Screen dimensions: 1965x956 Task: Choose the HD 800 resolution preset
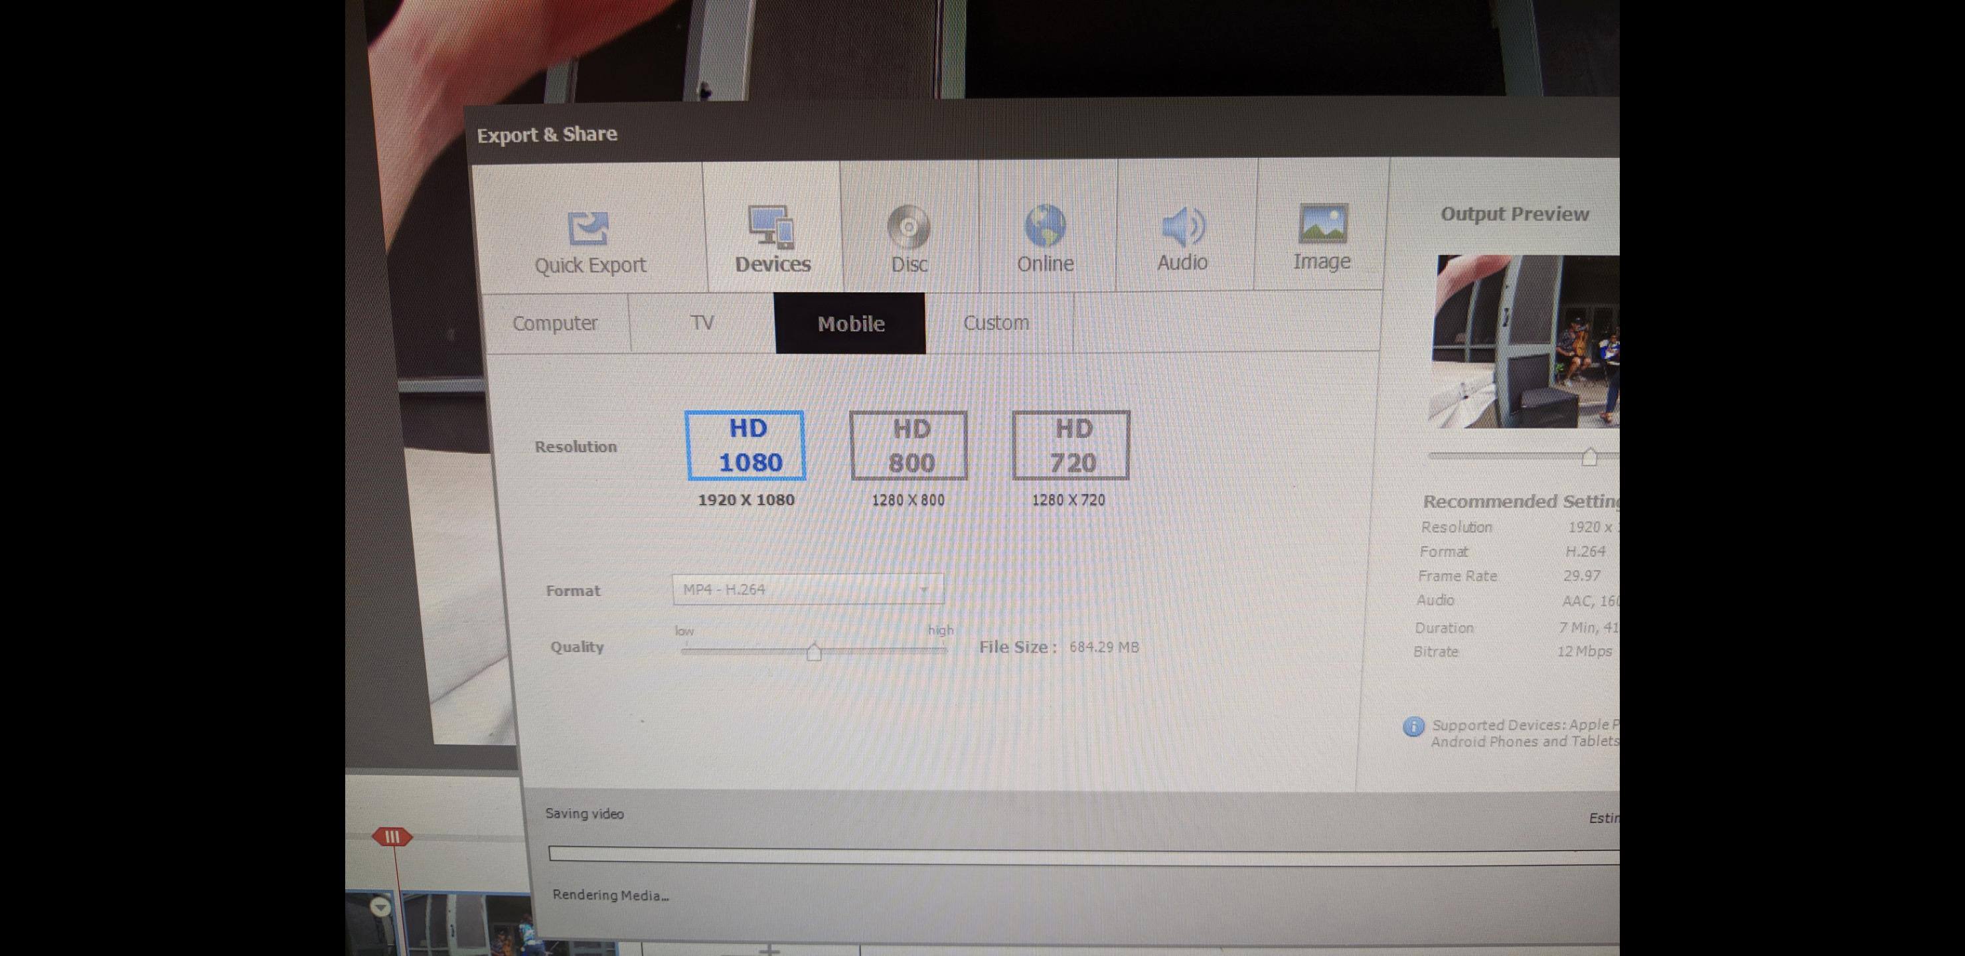909,445
